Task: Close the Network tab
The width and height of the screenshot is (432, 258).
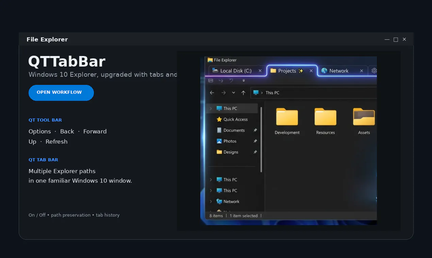Action: pos(362,71)
